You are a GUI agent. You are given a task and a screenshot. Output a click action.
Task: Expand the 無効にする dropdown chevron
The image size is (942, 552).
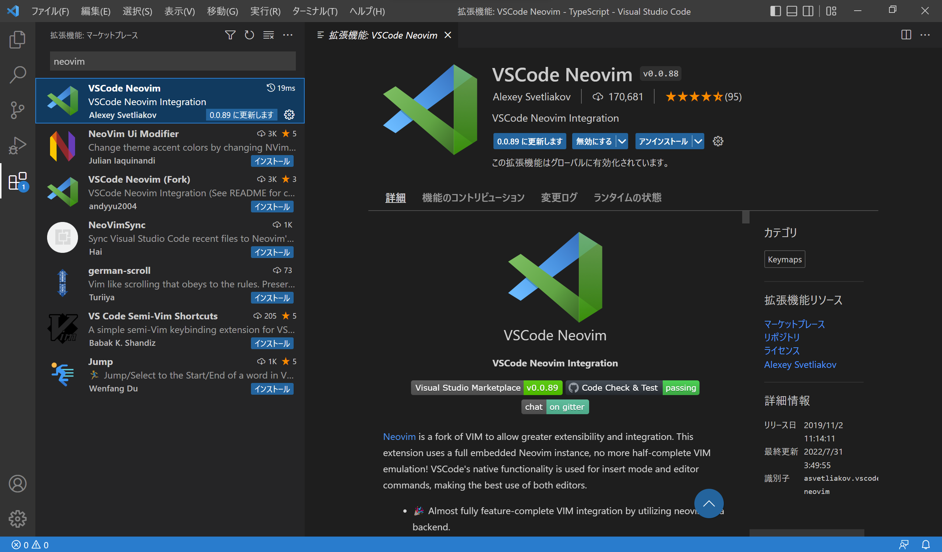coord(621,141)
